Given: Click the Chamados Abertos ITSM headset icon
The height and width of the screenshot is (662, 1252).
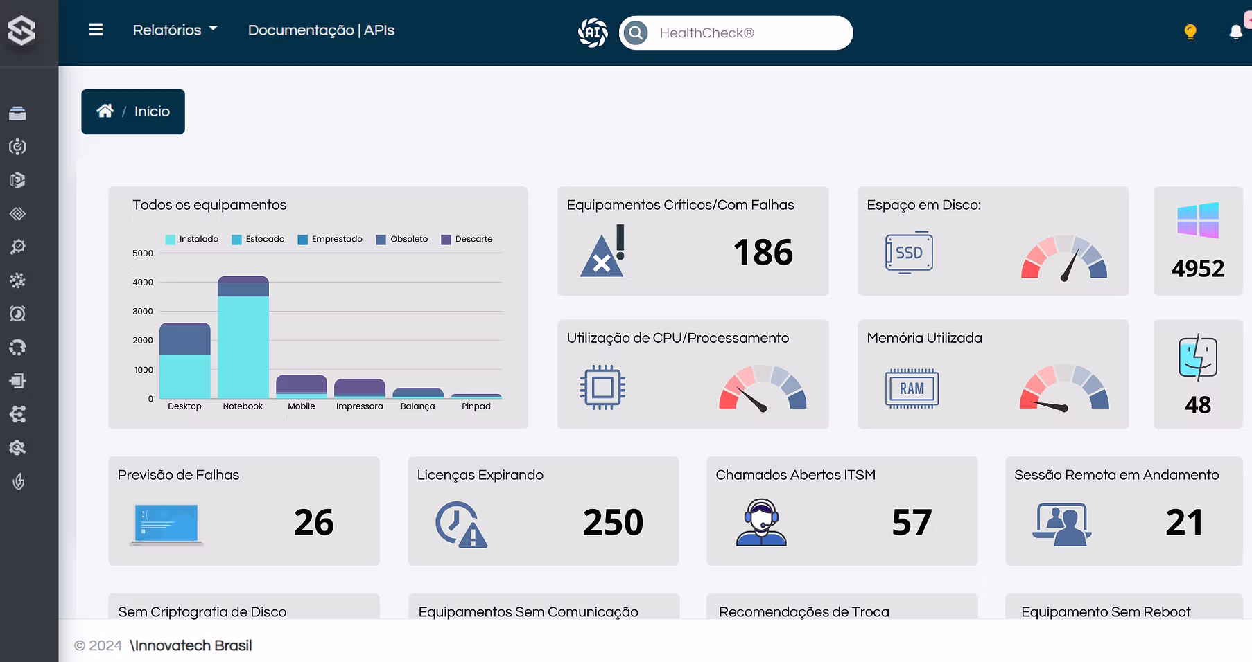Looking at the screenshot, I should (761, 522).
